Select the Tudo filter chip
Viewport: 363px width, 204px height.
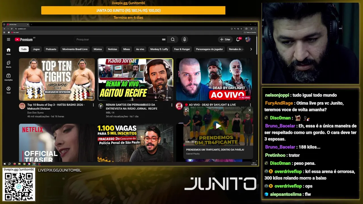coord(24,49)
